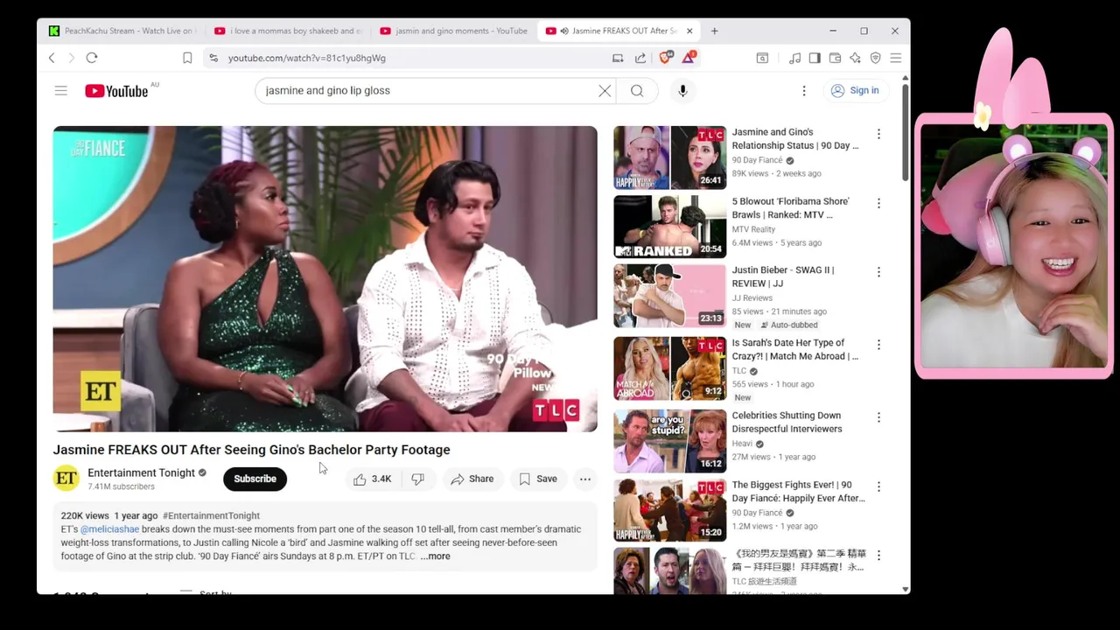1120x630 pixels.
Task: Toggle the browser sidebar panel
Action: pos(815,58)
